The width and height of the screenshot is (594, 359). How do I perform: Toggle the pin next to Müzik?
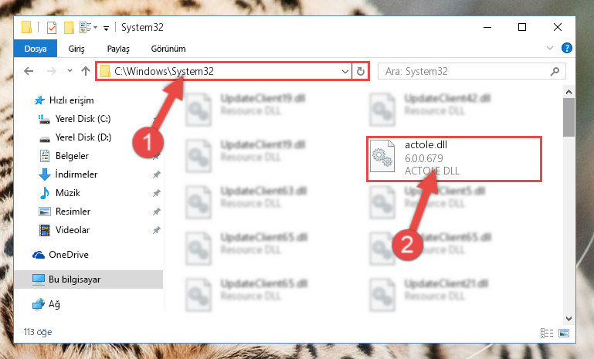[x=156, y=193]
